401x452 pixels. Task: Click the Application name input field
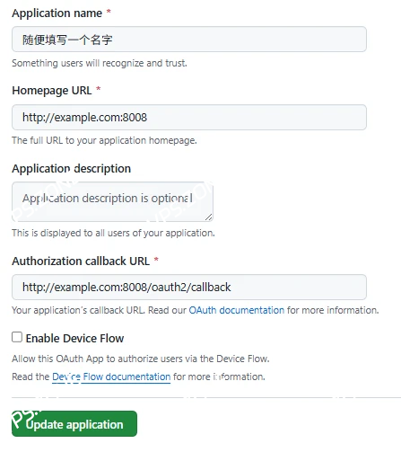point(189,40)
